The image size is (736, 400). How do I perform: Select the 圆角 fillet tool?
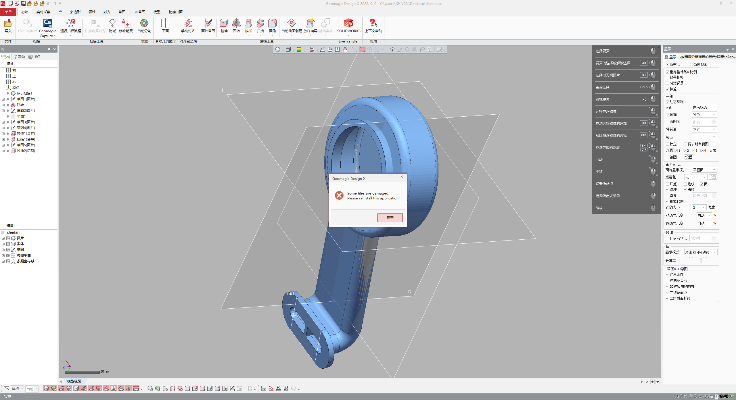(x=272, y=24)
